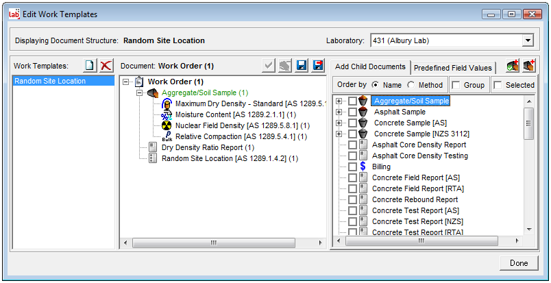Screen dimensions: 551x283
Task: Click the rightmost icon beside Predefined Field Values
Action: pos(528,66)
